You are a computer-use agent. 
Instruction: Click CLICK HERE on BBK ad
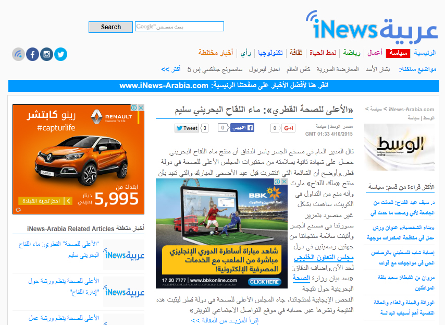265,282
